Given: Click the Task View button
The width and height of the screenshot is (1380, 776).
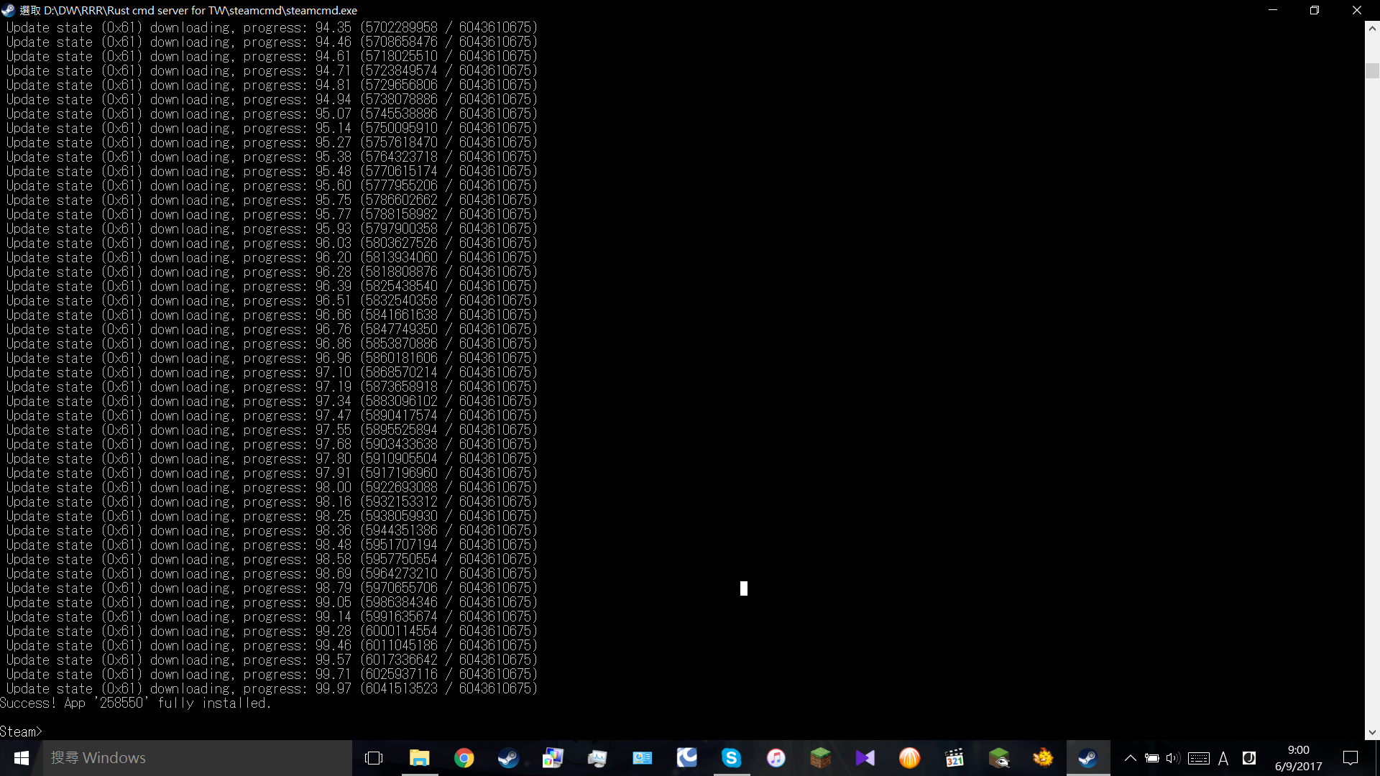Looking at the screenshot, I should 374,758.
